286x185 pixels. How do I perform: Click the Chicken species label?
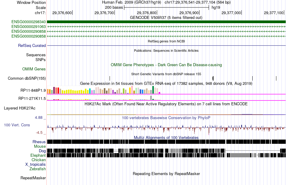pyautogui.click(x=39, y=160)
